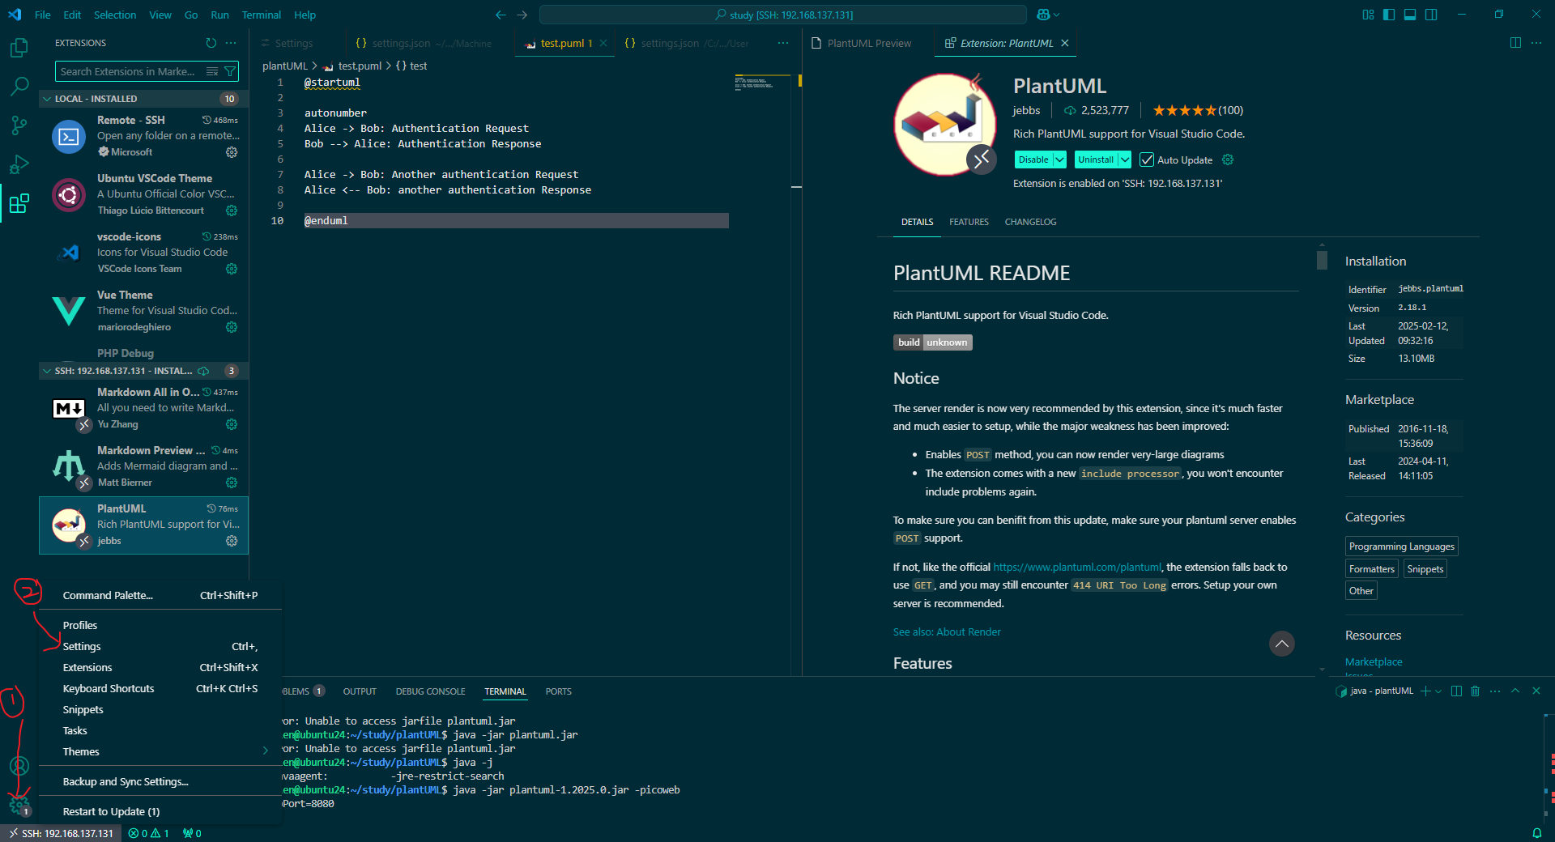1555x842 pixels.
Task: Open the Terminal menu
Action: pyautogui.click(x=261, y=15)
